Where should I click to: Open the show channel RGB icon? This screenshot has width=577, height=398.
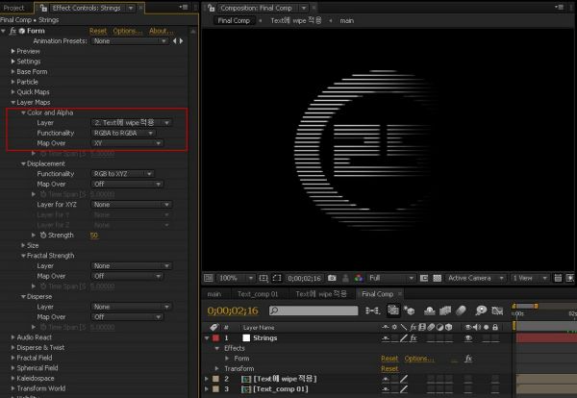click(359, 278)
